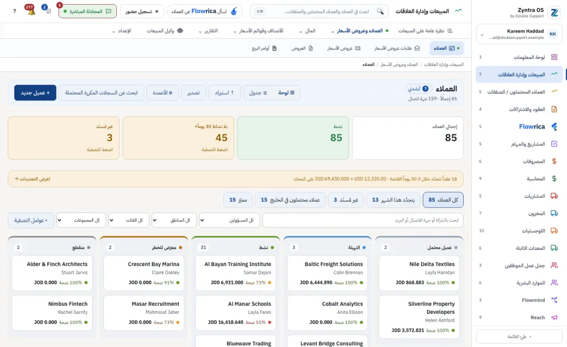Open the live chat button المحادثة المباشرة
The width and height of the screenshot is (567, 347).
pos(87,11)
